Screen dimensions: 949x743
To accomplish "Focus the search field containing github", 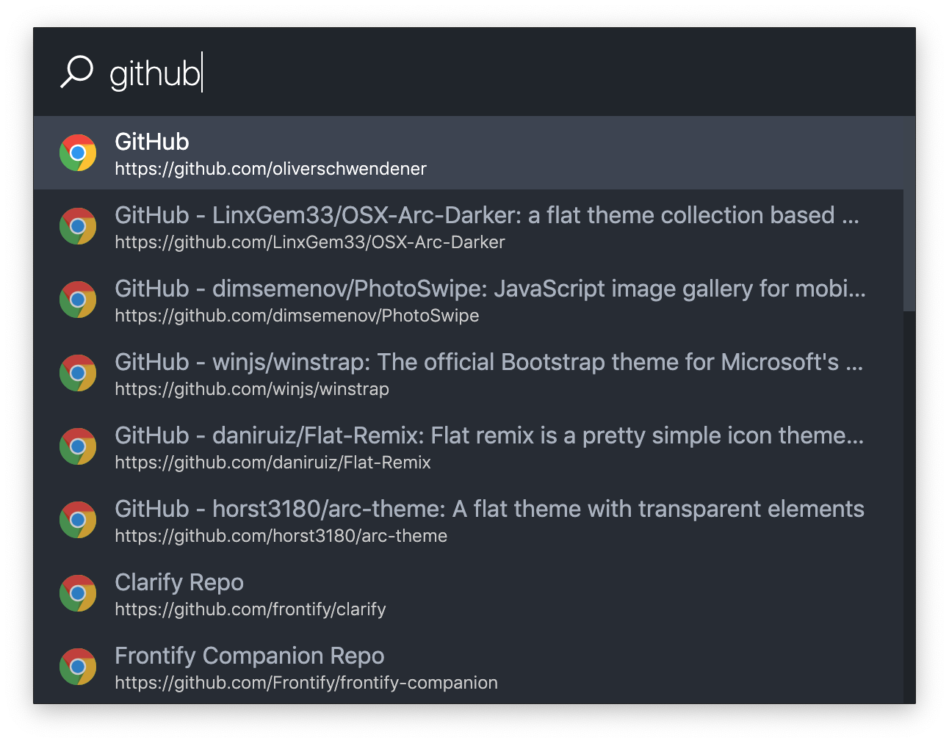I will point(507,73).
